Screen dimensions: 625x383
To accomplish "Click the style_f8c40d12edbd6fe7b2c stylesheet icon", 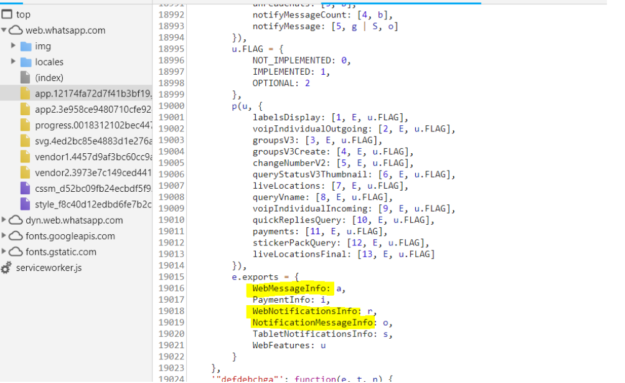I will pos(25,204).
